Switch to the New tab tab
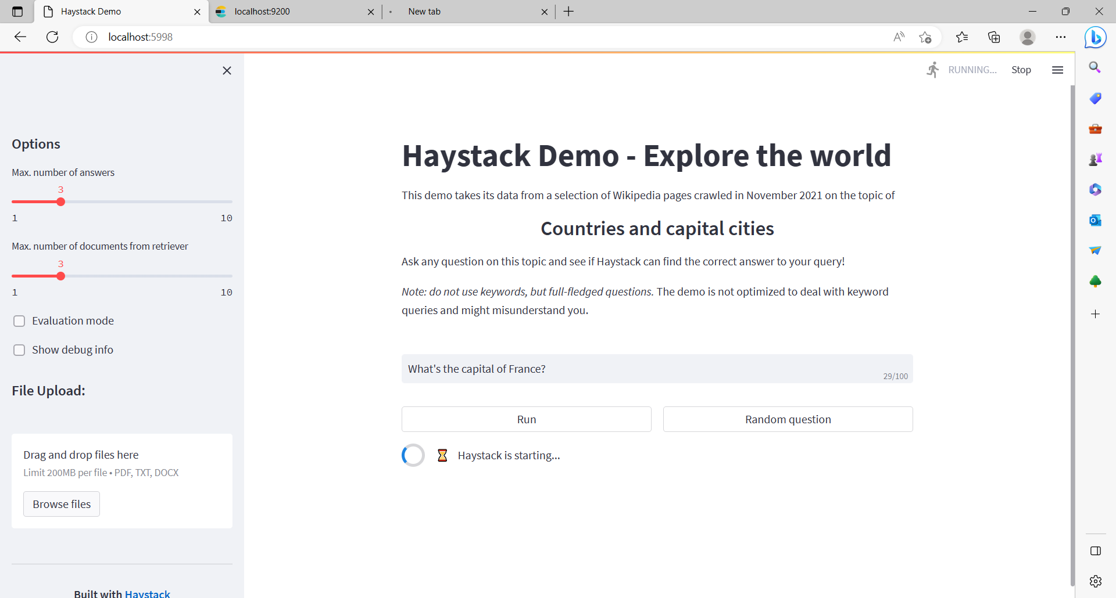 468,12
